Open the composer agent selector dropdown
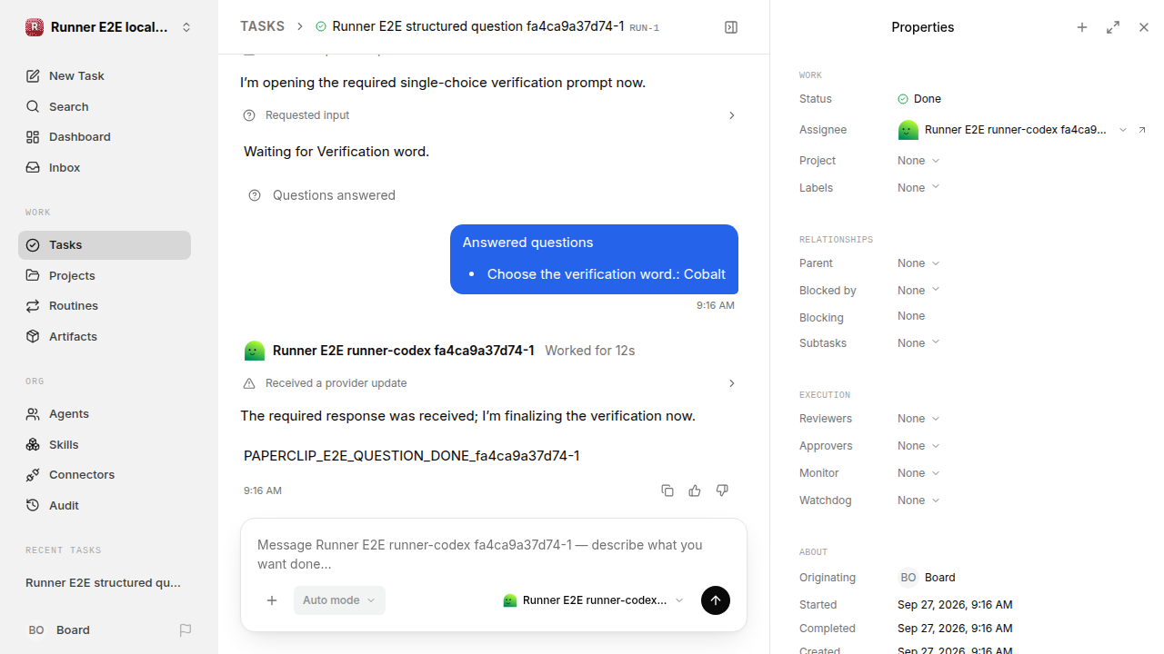Viewport: 1164px width, 654px height. click(593, 600)
